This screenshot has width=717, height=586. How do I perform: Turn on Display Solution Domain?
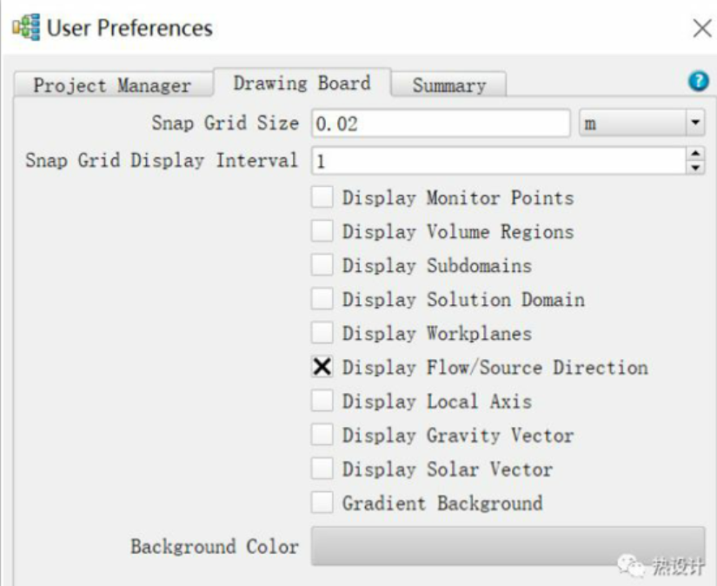(322, 299)
